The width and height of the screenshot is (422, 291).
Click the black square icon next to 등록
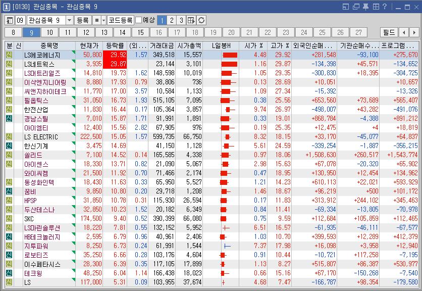97,20
